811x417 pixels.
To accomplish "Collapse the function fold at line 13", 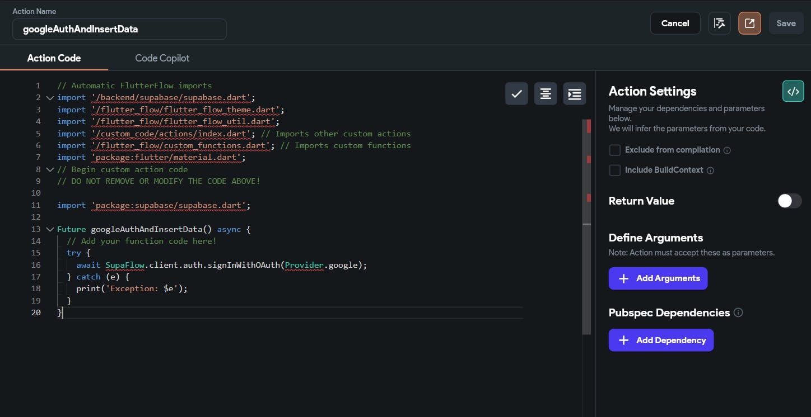I will [50, 229].
